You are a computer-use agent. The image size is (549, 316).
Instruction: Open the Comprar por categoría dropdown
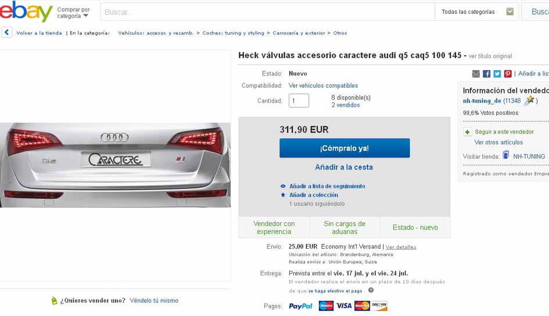point(73,13)
